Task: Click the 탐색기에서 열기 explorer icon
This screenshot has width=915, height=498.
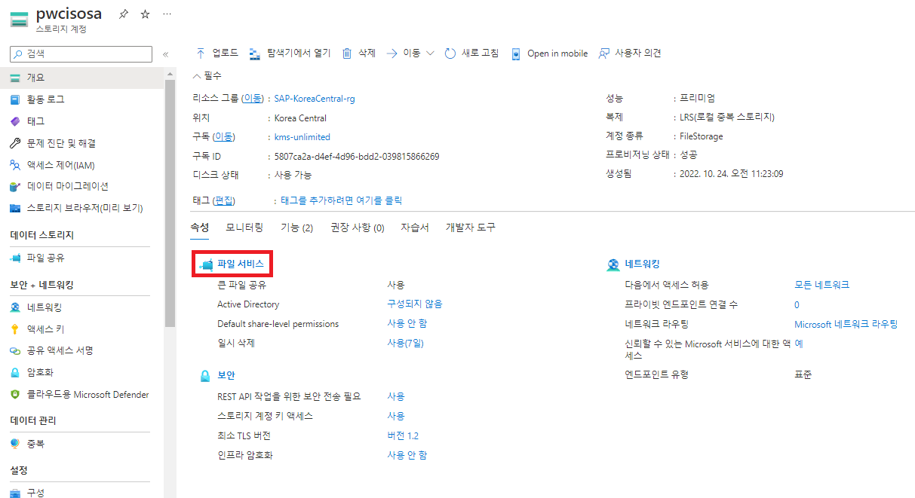Action: pos(255,53)
